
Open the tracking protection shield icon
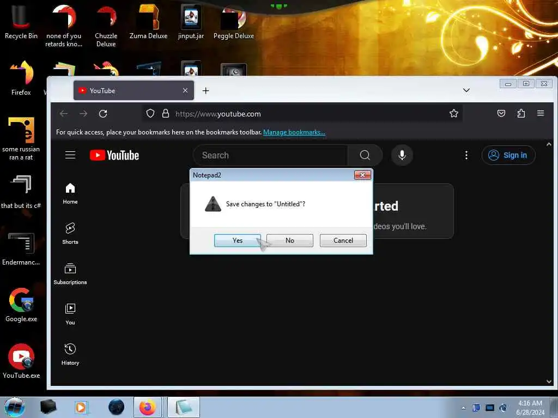pos(150,113)
